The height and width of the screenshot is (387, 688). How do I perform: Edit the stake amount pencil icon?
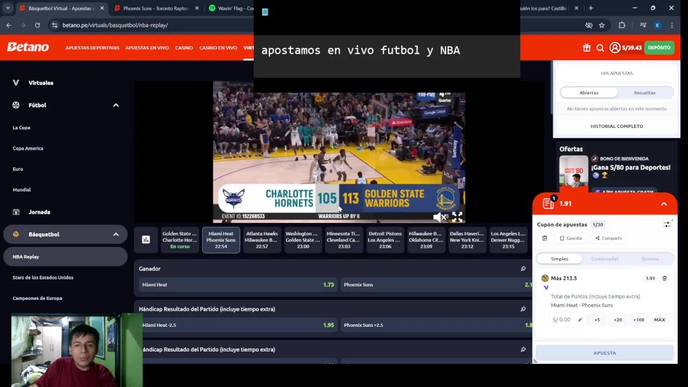point(580,320)
